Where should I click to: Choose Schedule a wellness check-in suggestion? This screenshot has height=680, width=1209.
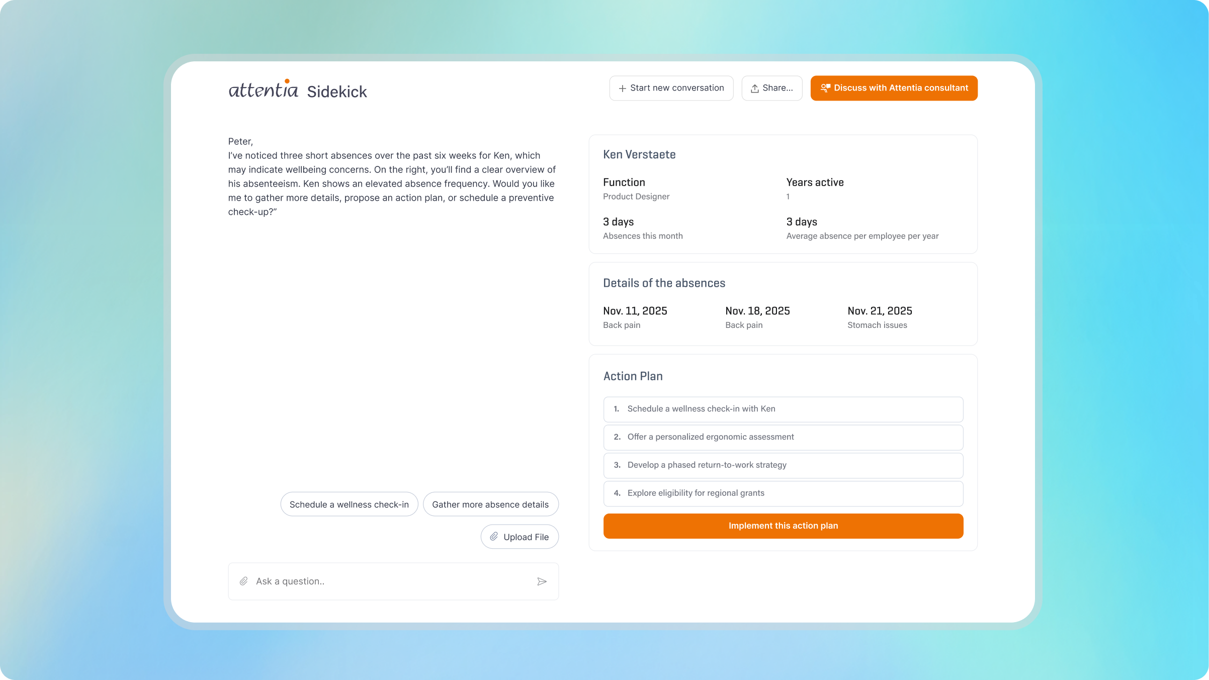pos(349,504)
